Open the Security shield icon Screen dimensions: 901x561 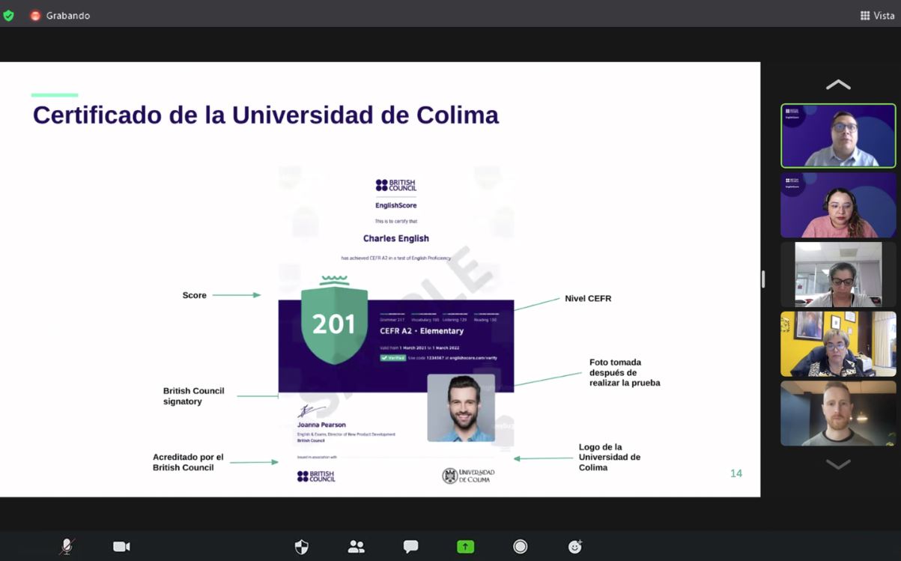point(301,547)
